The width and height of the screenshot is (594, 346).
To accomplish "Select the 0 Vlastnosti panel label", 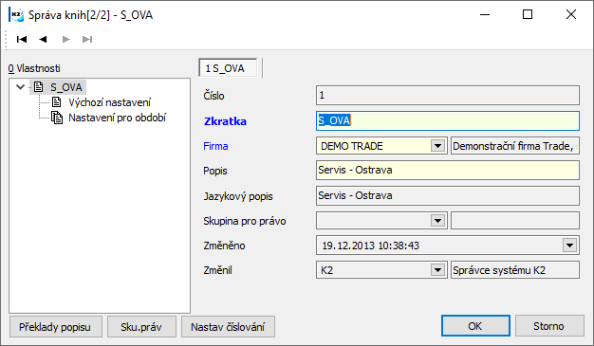I will click(x=34, y=68).
